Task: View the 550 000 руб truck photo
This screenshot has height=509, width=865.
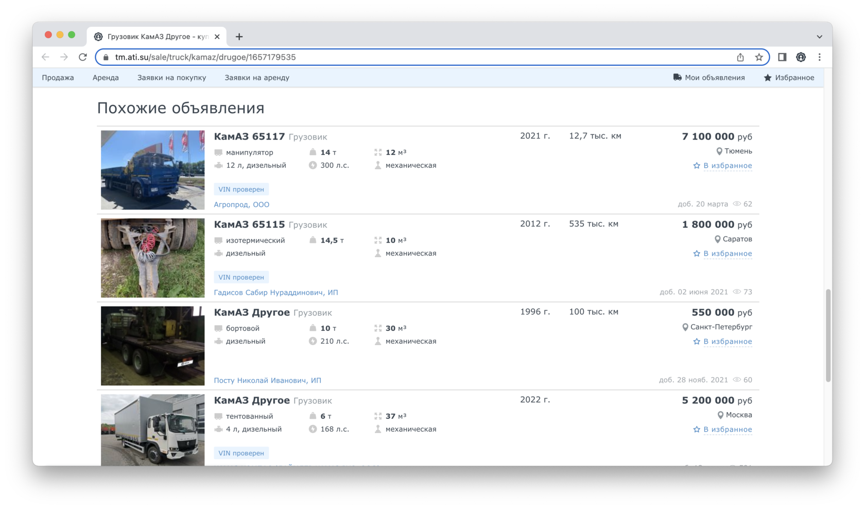Action: pos(152,346)
